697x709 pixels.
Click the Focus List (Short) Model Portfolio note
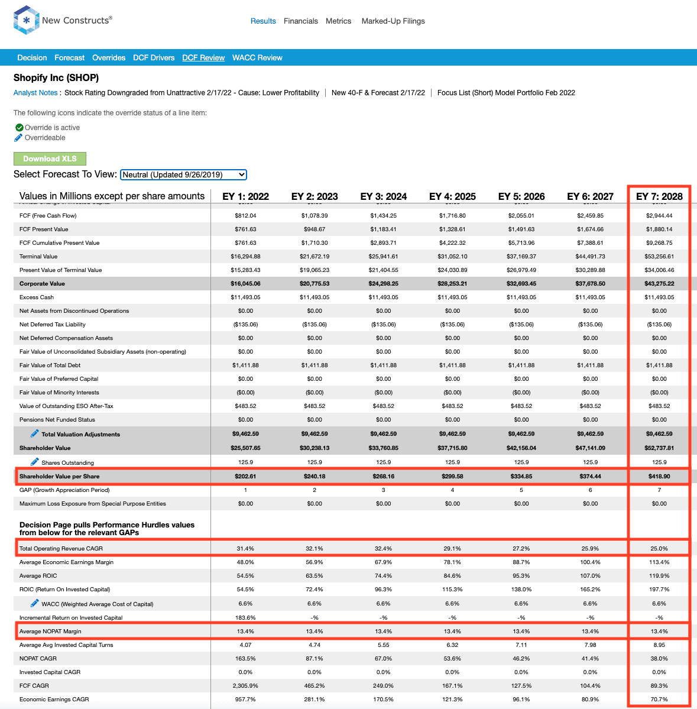(x=506, y=93)
